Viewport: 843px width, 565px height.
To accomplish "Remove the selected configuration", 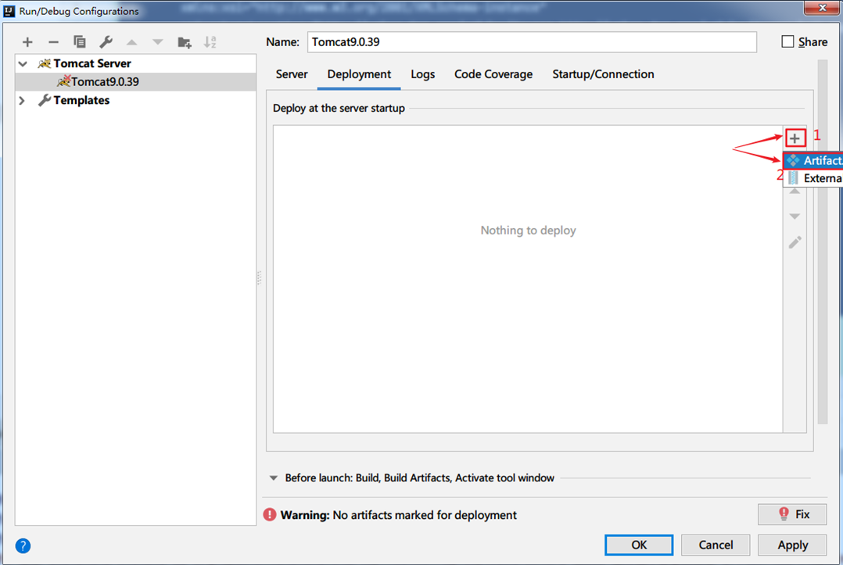I will (53, 42).
